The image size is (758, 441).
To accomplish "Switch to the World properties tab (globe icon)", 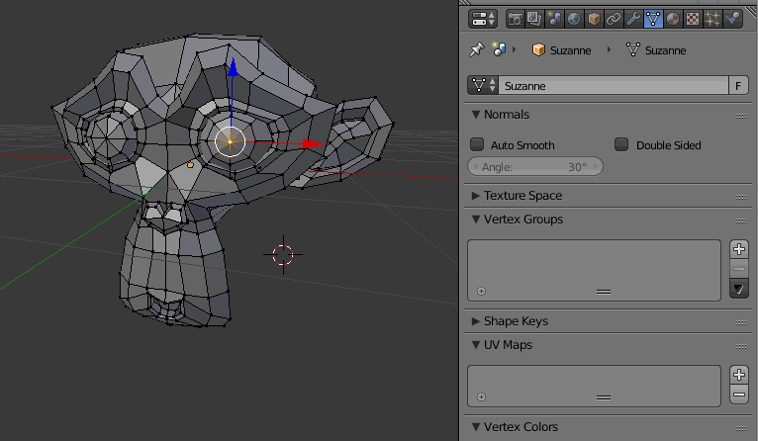I will tap(574, 19).
